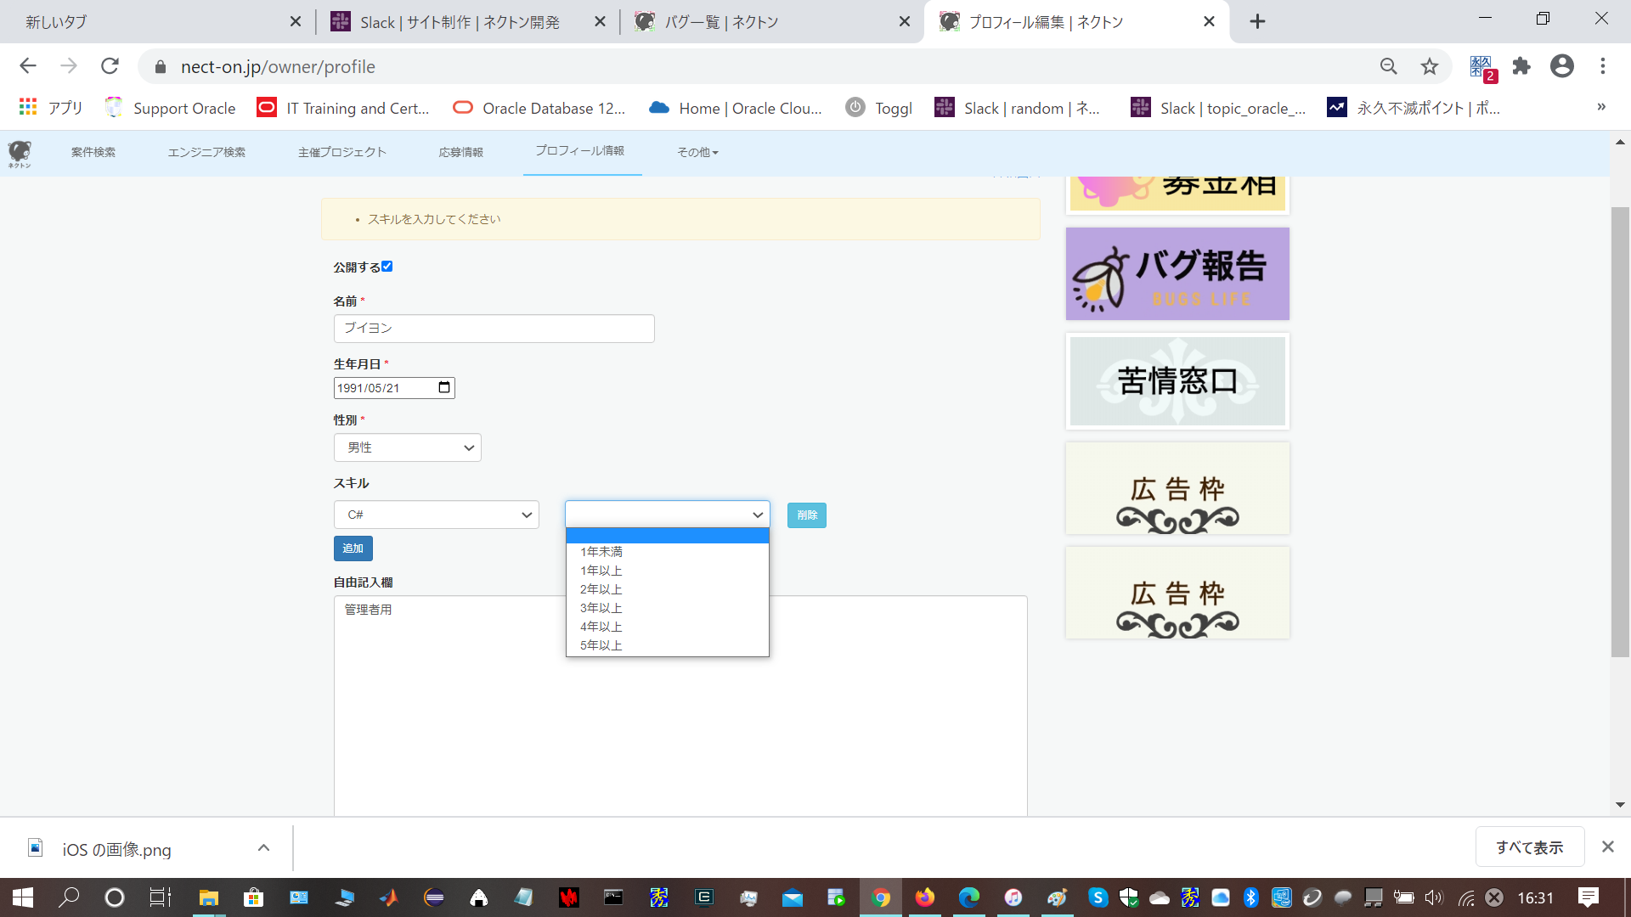Bookmark this page with the star icon
The height and width of the screenshot is (917, 1631).
tap(1430, 66)
